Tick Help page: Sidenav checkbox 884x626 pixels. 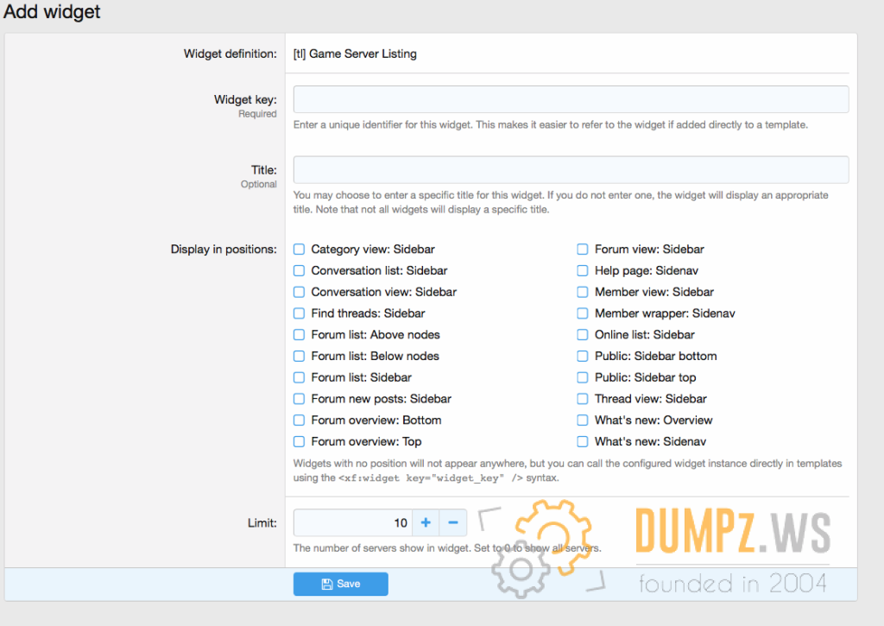(x=583, y=271)
